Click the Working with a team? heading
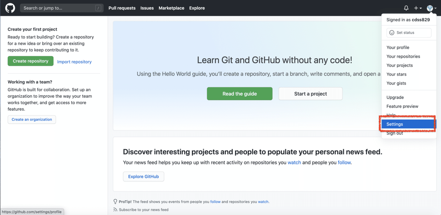 (x=30, y=82)
